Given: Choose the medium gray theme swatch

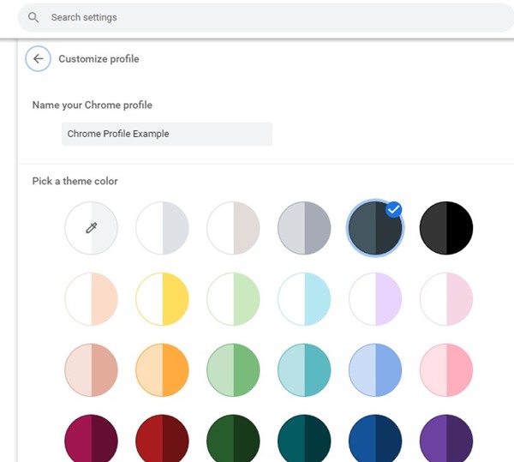Looking at the screenshot, I should (x=304, y=228).
